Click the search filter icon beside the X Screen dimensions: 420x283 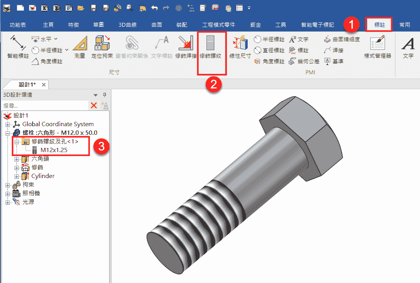(x=105, y=105)
